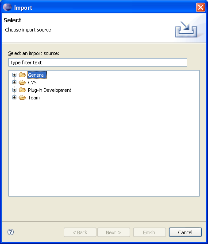Screen dimensions: 208x244
Task: Click the Back button
Action: [x=80, y=232]
